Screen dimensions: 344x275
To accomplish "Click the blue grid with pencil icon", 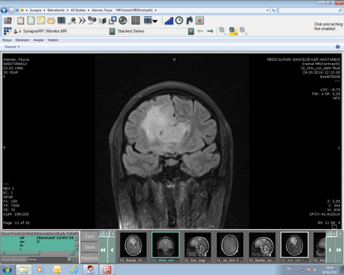I will click(x=7, y=31).
